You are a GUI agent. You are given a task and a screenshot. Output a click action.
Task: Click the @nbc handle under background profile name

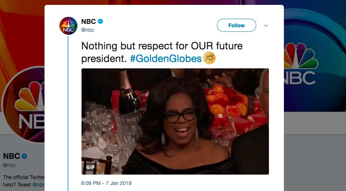point(9,165)
